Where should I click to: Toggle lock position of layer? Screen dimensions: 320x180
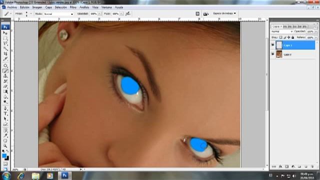288,37
